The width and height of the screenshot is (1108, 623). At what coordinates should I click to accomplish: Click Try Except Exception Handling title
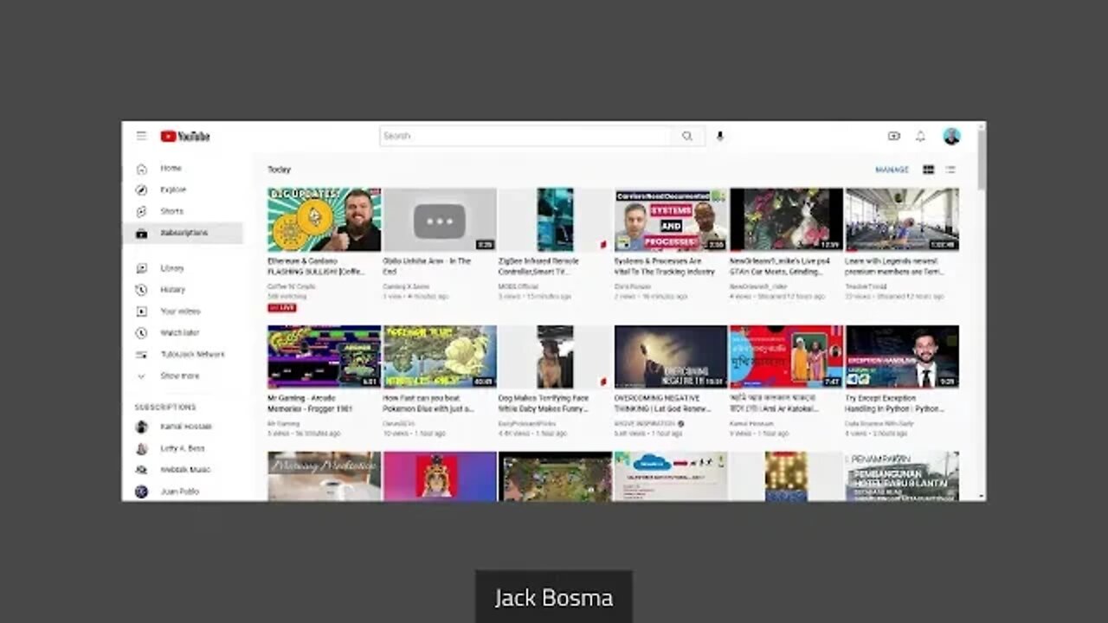coord(895,403)
